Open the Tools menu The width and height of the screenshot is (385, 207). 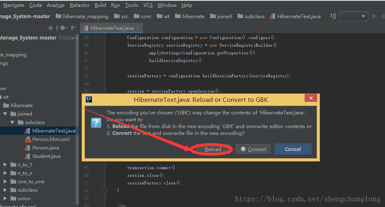click(x=132, y=5)
